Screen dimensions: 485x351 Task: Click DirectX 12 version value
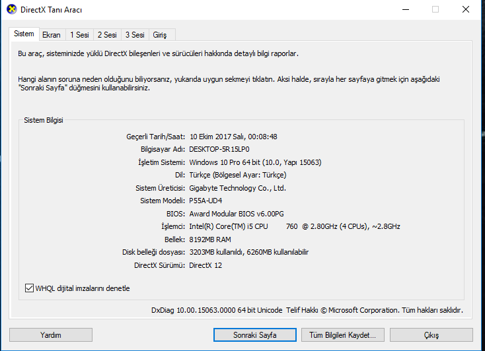pyautogui.click(x=205, y=265)
